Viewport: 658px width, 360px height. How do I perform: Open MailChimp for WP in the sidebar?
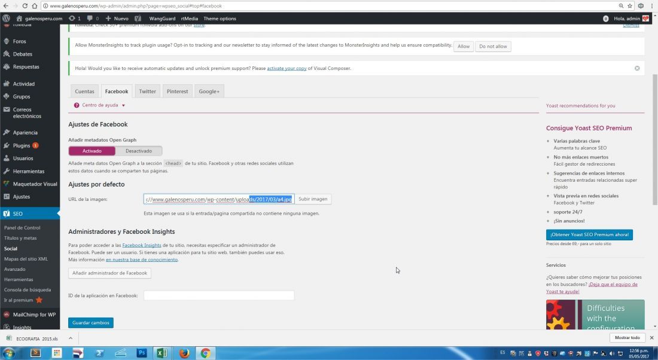[x=33, y=315]
